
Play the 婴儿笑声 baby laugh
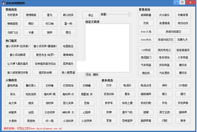point(68,103)
